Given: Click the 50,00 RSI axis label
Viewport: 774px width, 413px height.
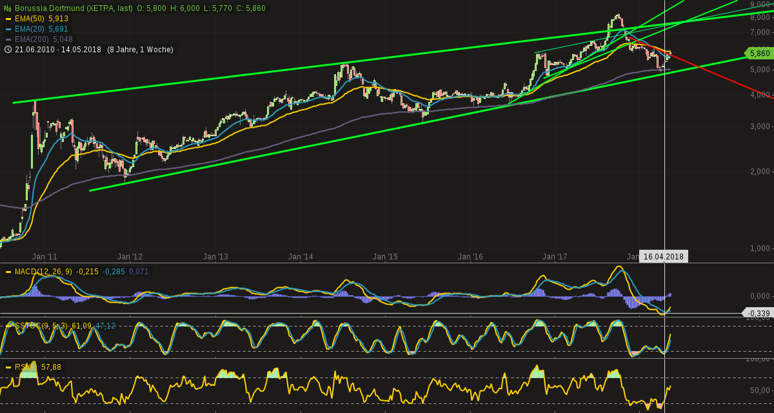Looking at the screenshot, I should click(x=760, y=390).
